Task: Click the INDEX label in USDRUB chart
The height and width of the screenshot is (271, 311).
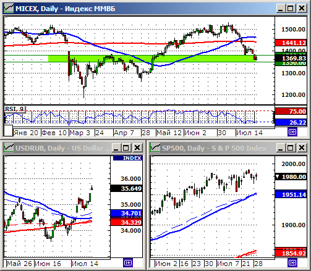Action: tap(128, 158)
